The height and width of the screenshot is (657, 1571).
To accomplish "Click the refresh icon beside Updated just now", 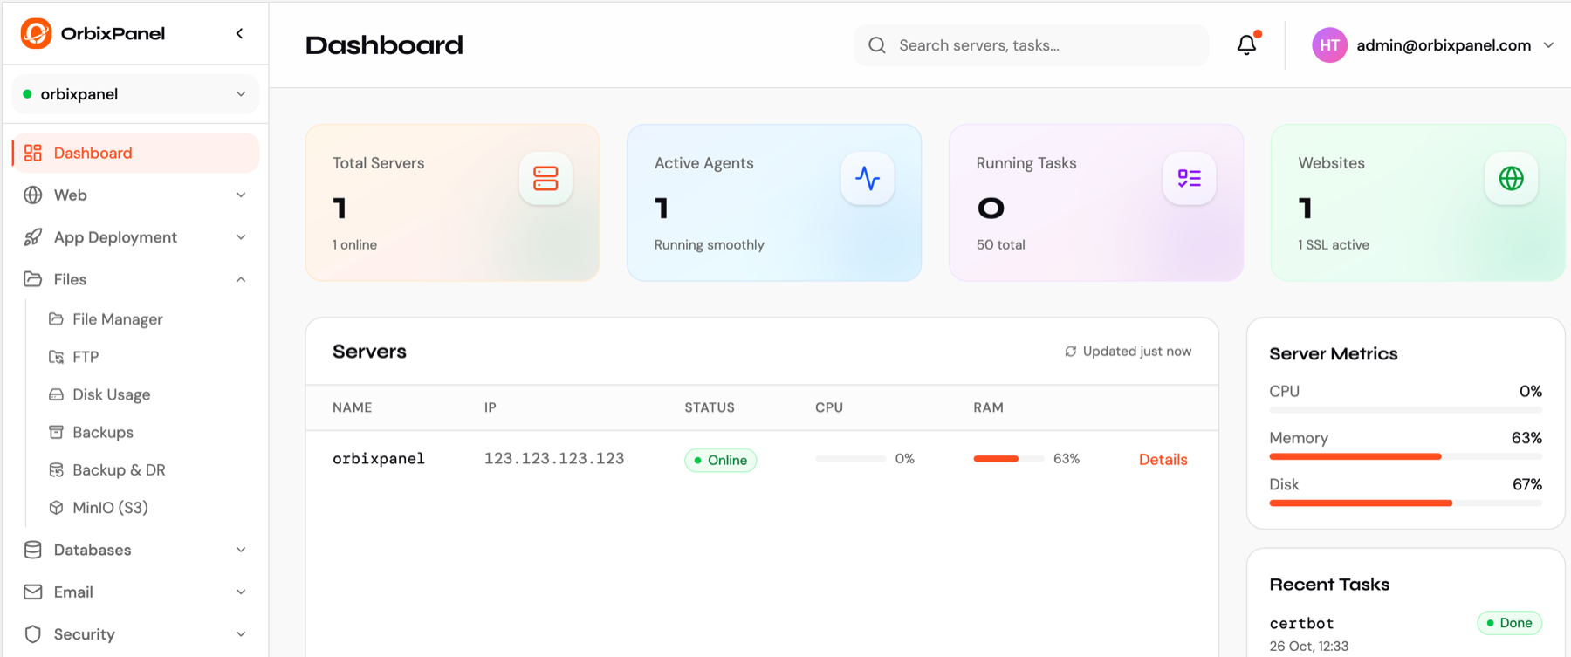I will [1070, 352].
